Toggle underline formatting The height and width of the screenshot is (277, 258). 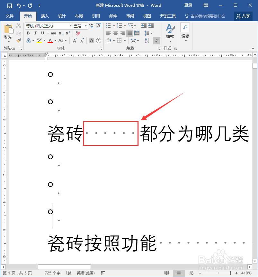tap(42, 33)
